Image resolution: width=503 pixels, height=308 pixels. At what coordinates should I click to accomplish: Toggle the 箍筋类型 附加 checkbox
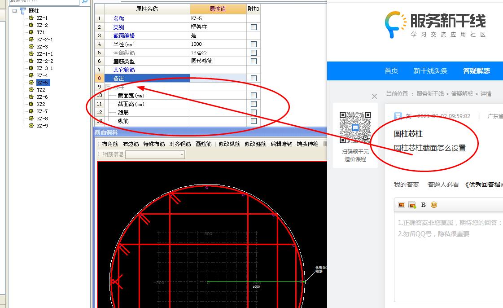point(254,61)
